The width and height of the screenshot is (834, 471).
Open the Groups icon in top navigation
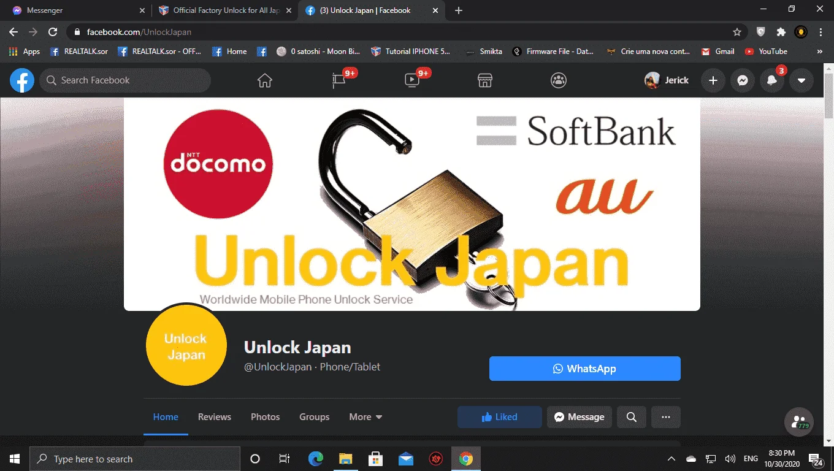[559, 80]
